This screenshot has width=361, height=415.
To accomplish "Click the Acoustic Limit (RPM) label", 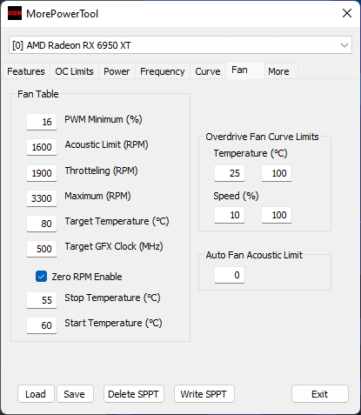I will (106, 144).
